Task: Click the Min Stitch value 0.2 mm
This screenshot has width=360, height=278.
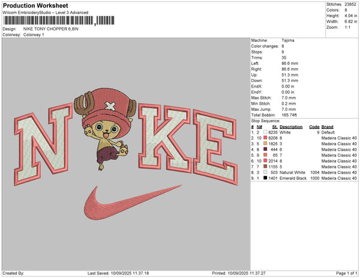Action: tap(289, 104)
